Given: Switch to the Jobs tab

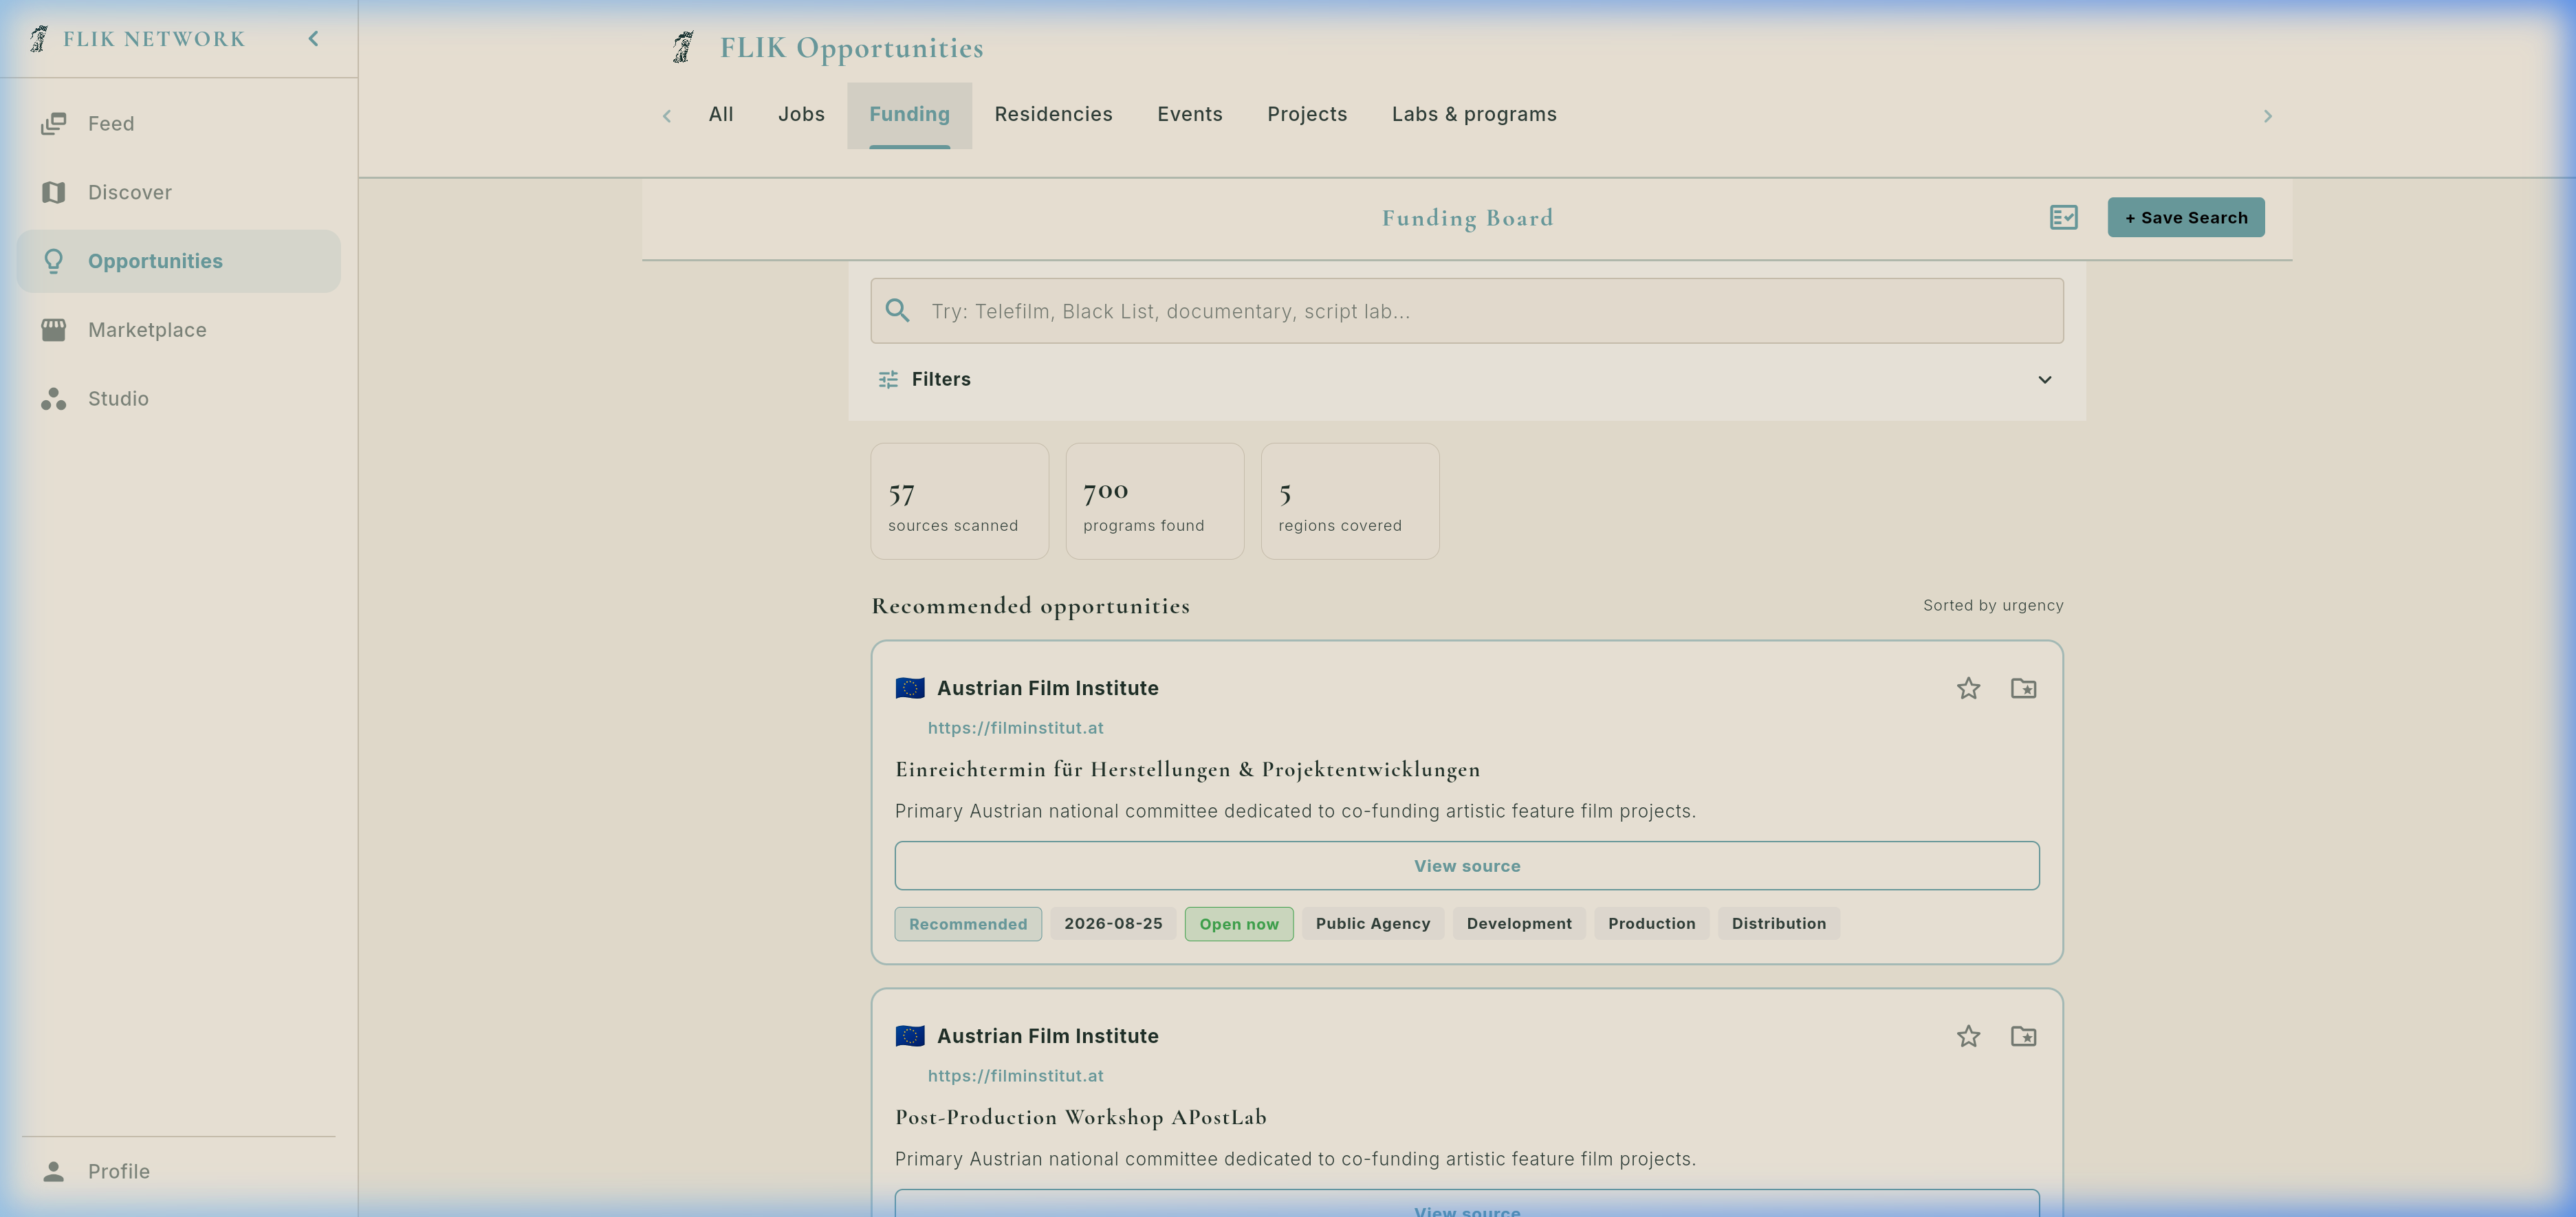Looking at the screenshot, I should [x=801, y=115].
